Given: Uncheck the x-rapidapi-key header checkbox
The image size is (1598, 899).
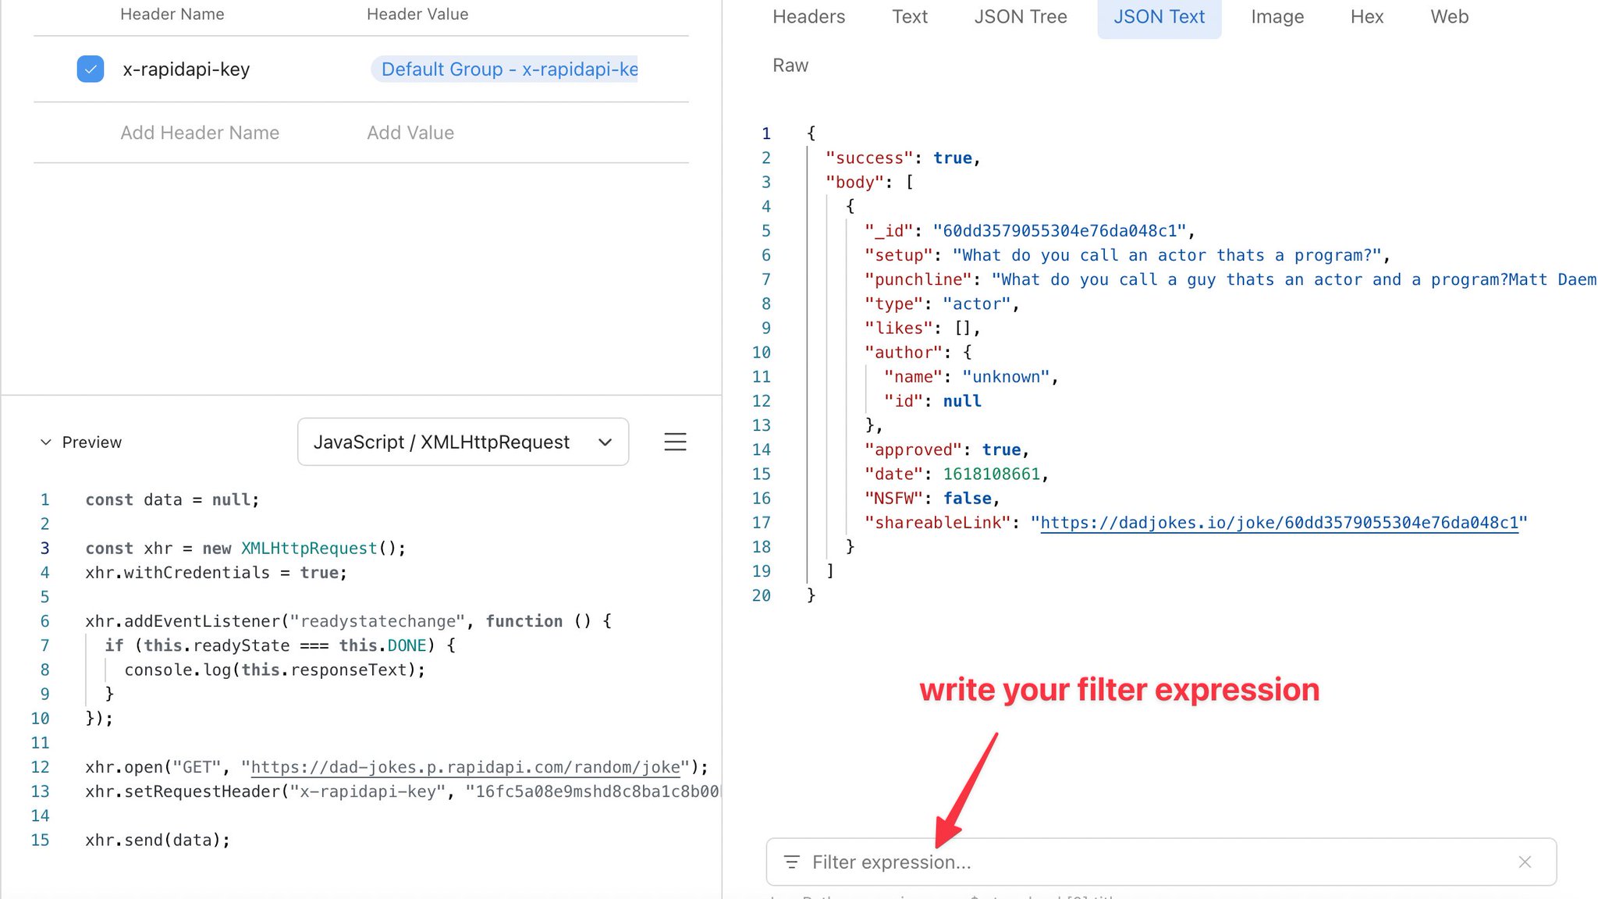Looking at the screenshot, I should click(91, 69).
